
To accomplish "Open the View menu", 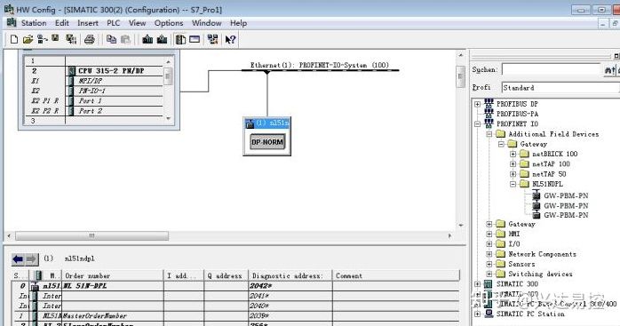I will (137, 23).
